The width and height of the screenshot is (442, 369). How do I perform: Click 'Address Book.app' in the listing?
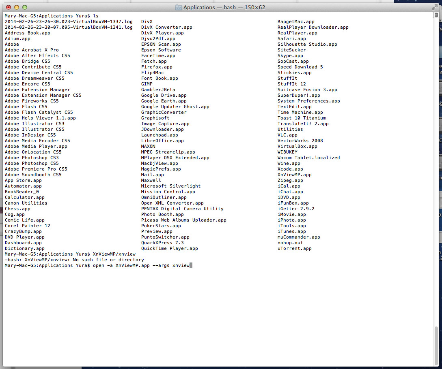coord(27,33)
